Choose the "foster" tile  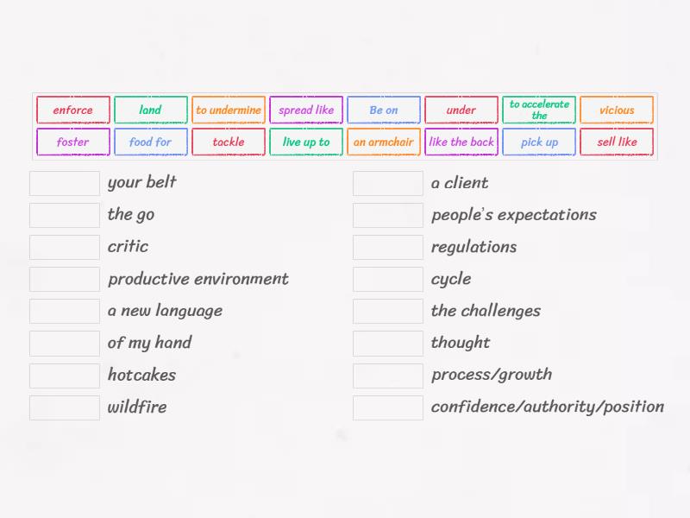tap(72, 142)
